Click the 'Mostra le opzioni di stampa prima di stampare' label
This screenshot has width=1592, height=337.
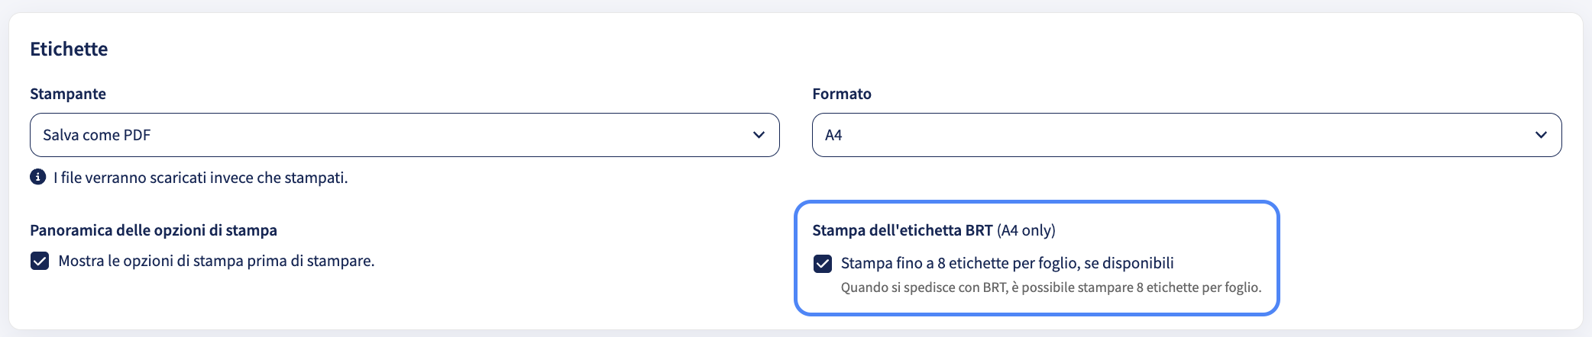click(216, 261)
